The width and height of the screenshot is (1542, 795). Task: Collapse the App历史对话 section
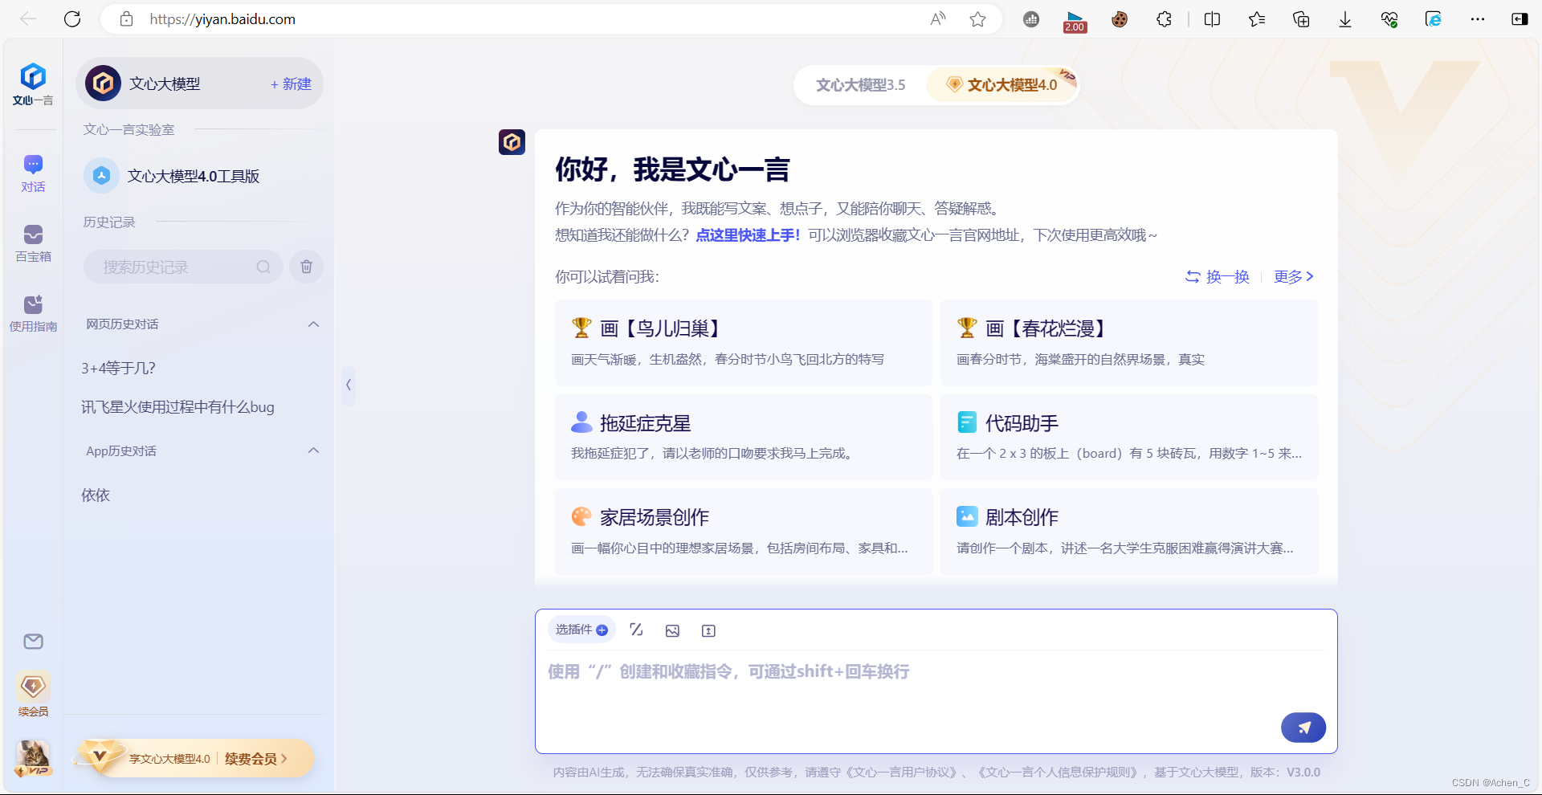pyautogui.click(x=313, y=450)
